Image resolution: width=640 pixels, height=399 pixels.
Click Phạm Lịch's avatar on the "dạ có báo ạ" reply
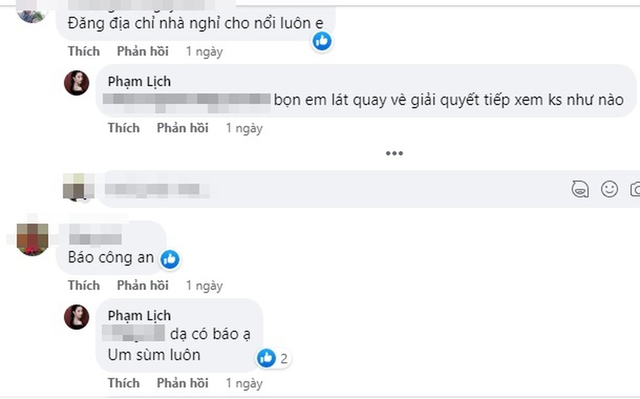point(77,317)
